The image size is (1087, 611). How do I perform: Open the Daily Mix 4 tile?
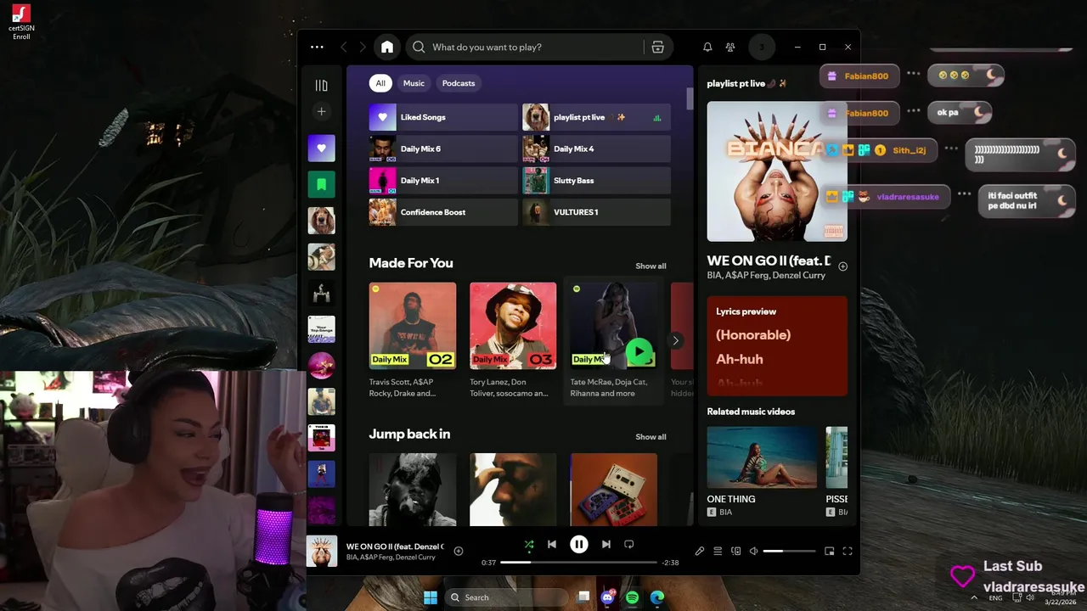[596, 149]
